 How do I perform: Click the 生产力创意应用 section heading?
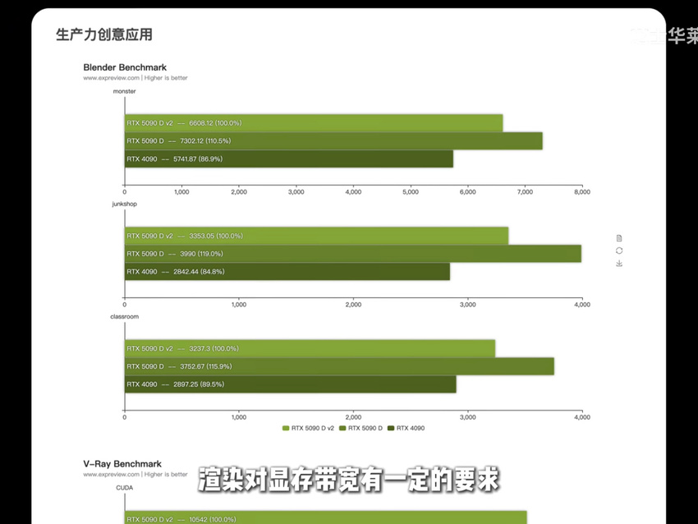(x=103, y=34)
